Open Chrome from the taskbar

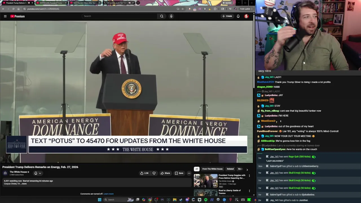150,200
